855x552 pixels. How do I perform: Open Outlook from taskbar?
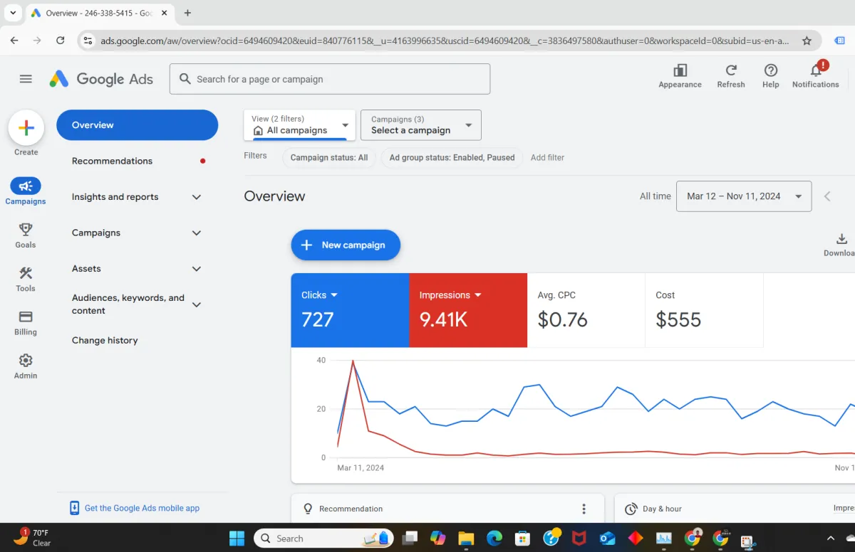tap(607, 538)
